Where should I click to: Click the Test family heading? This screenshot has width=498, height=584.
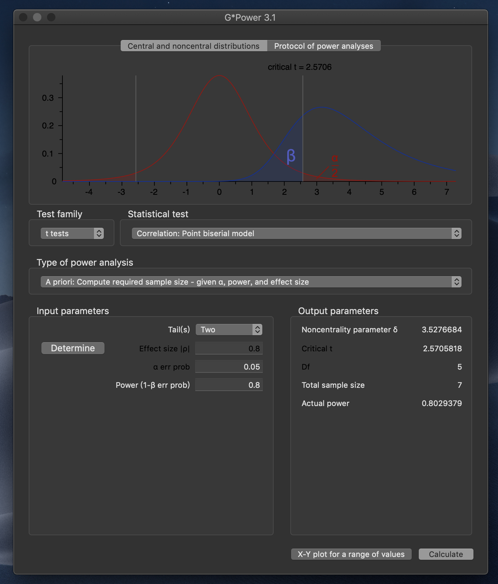tap(59, 214)
